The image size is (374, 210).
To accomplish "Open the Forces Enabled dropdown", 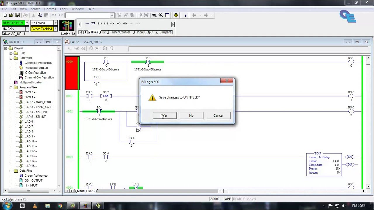I will coord(56,29).
